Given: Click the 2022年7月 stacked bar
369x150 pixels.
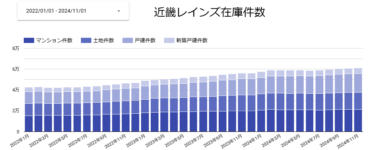Looking at the screenshot, I should pyautogui.click(x=87, y=109).
